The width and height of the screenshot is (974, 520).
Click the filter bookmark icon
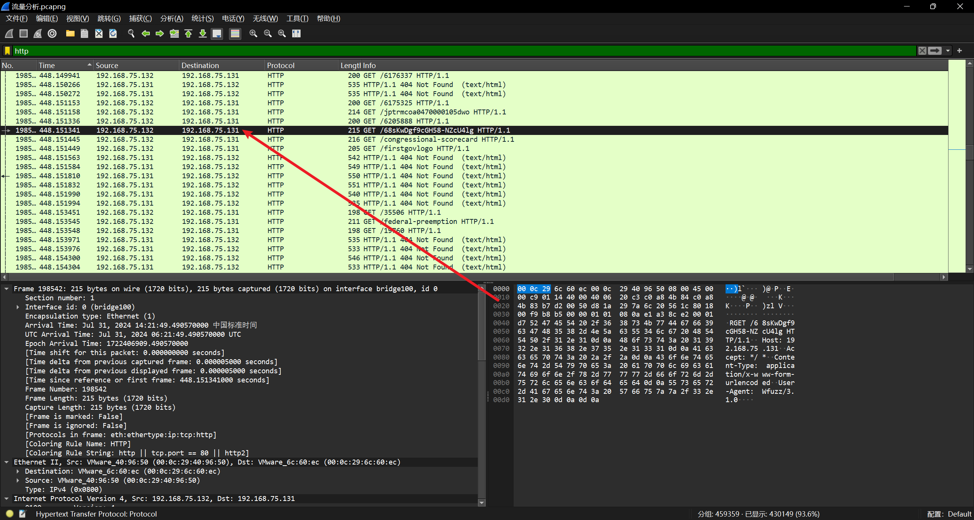7,51
